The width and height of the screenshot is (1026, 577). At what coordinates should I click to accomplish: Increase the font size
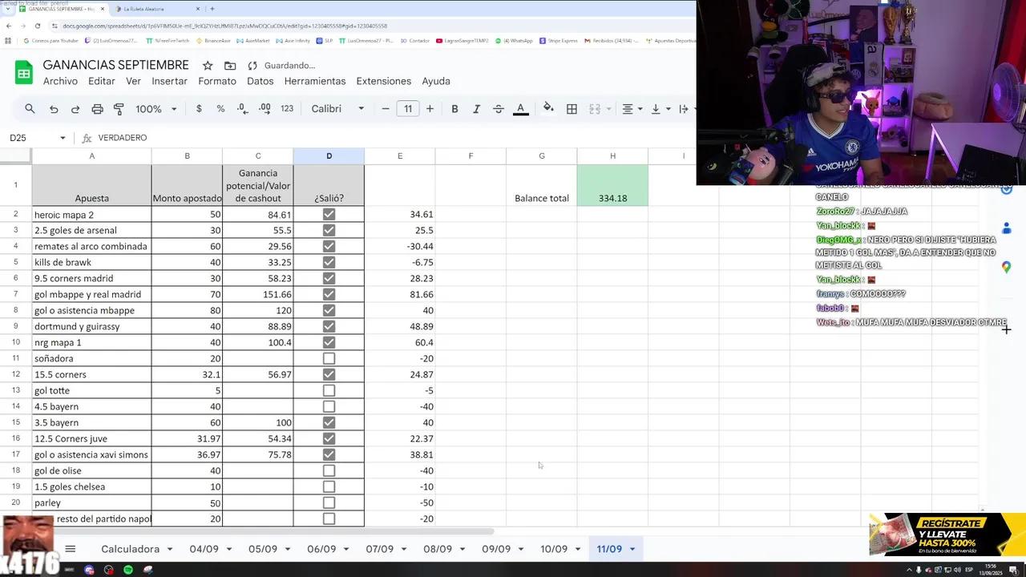pos(430,109)
